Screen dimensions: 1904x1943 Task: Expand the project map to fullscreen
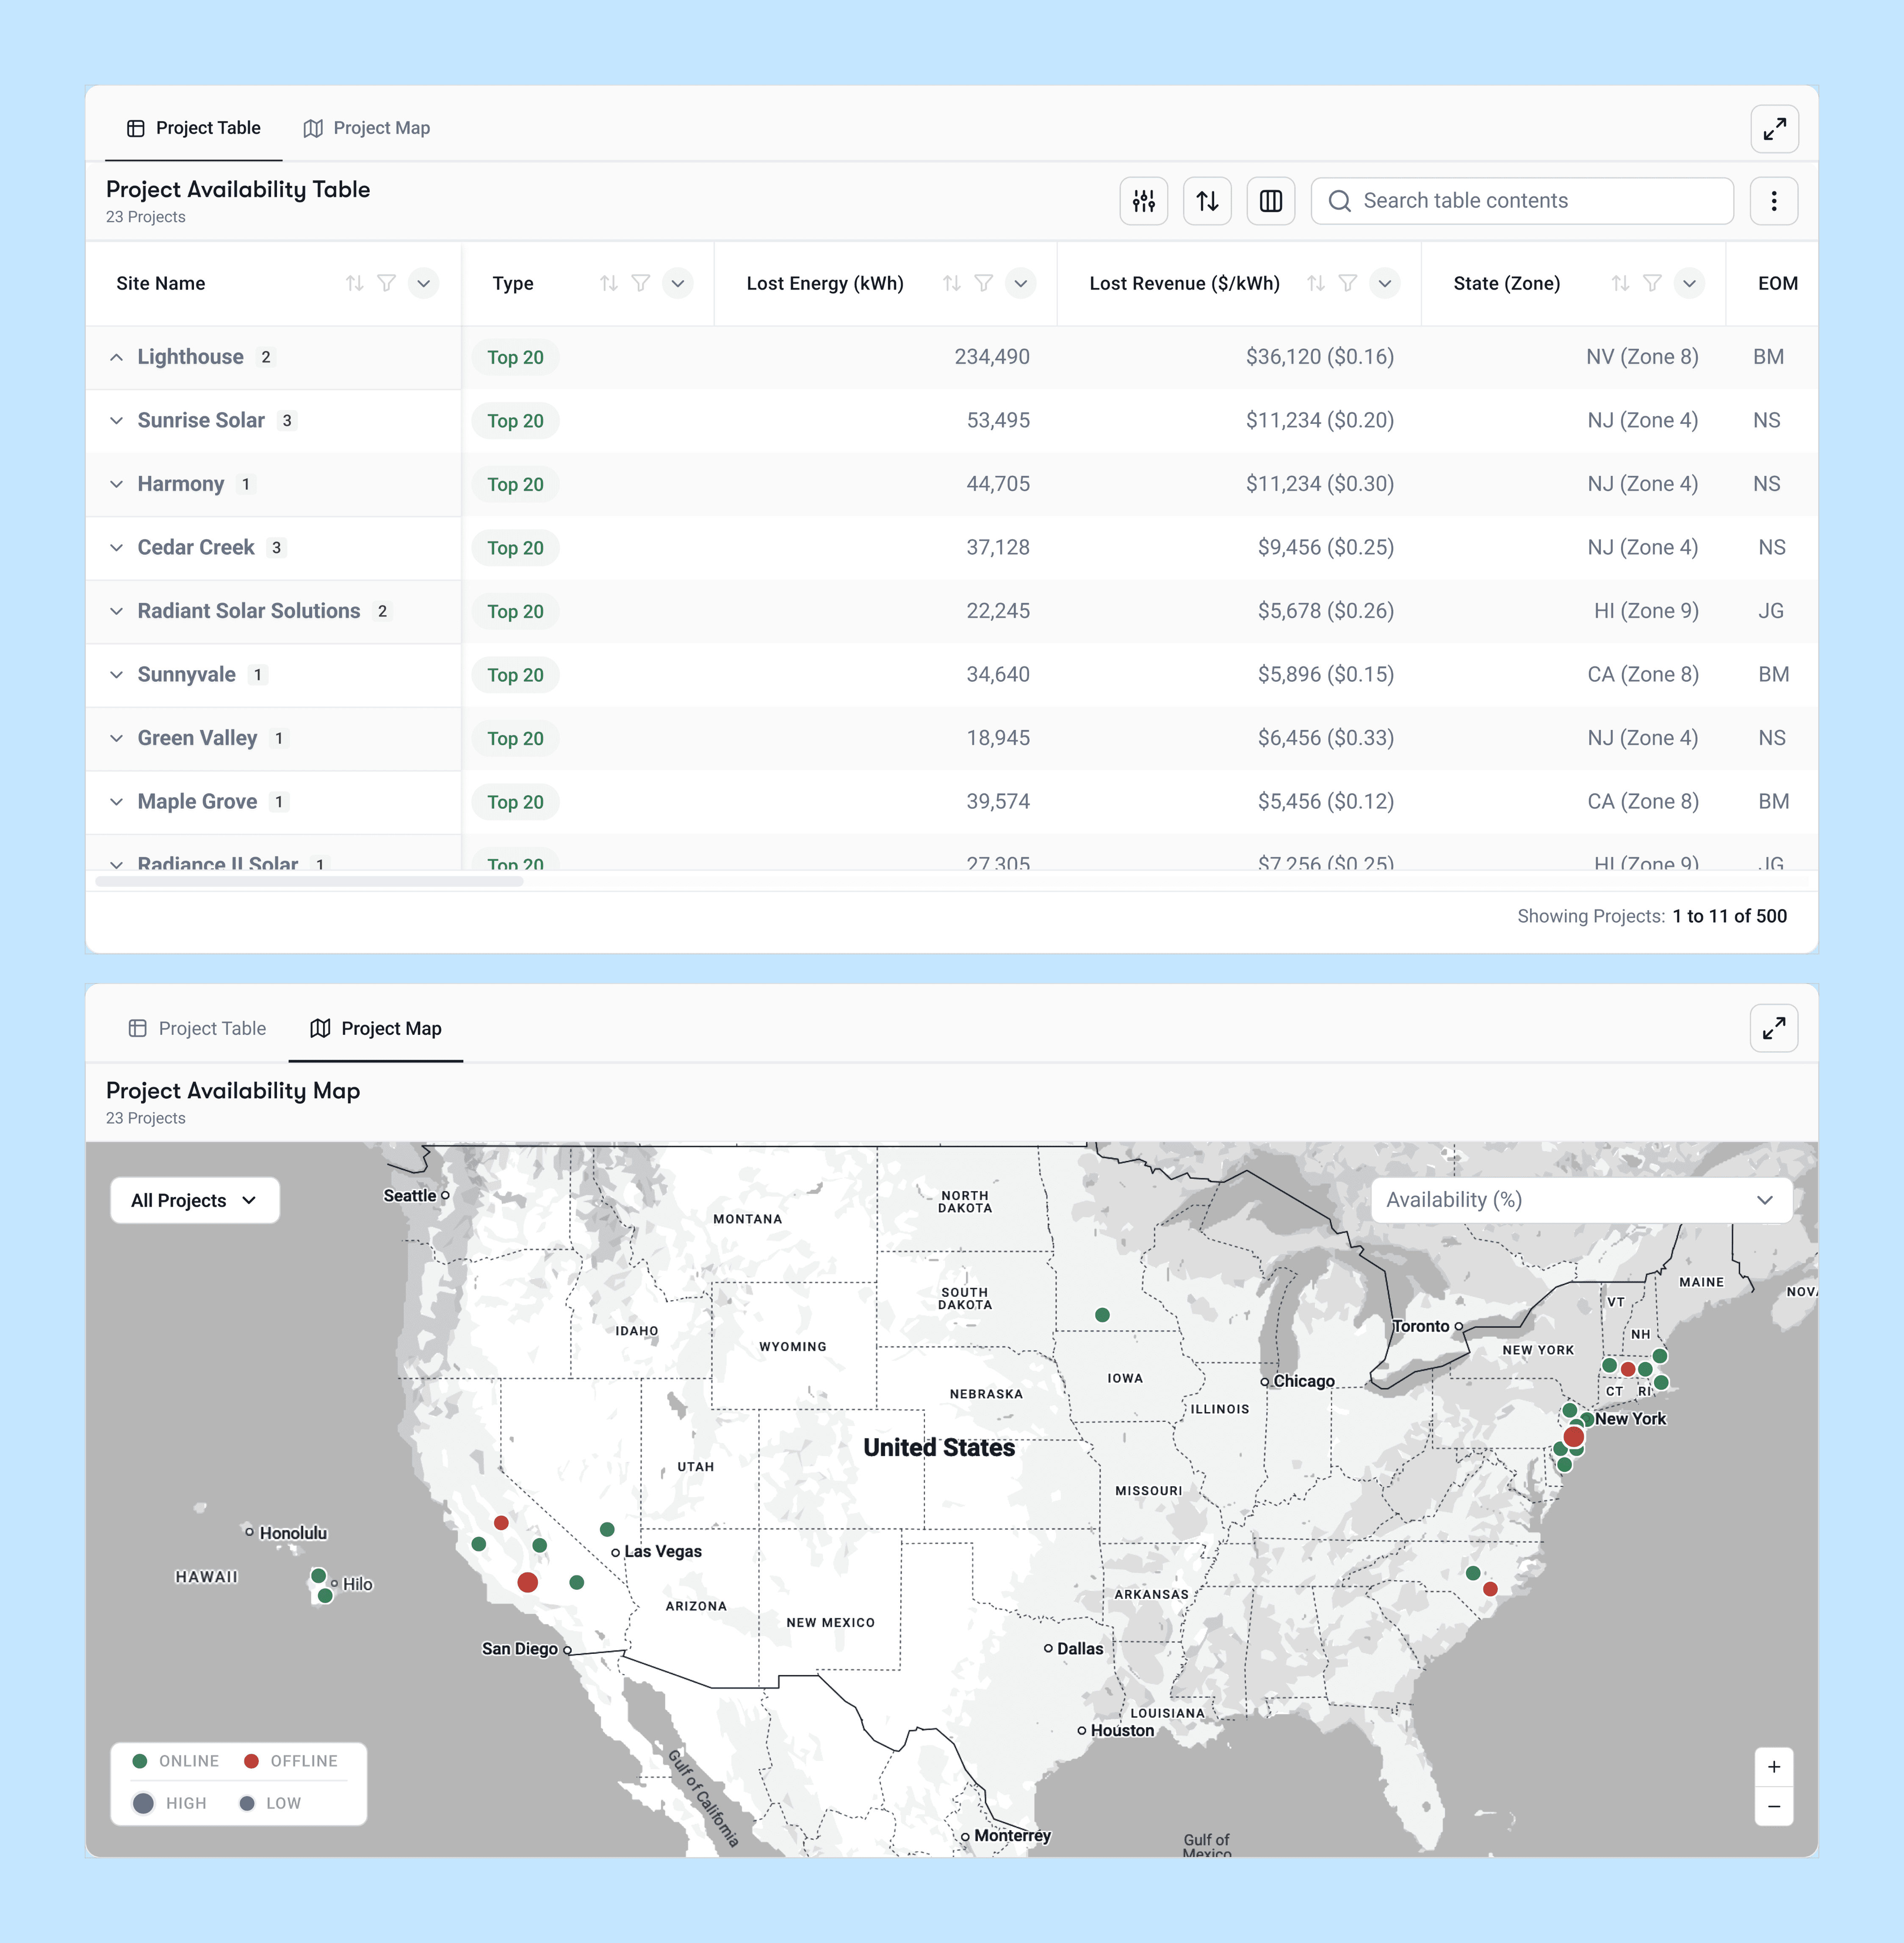(x=1773, y=1028)
